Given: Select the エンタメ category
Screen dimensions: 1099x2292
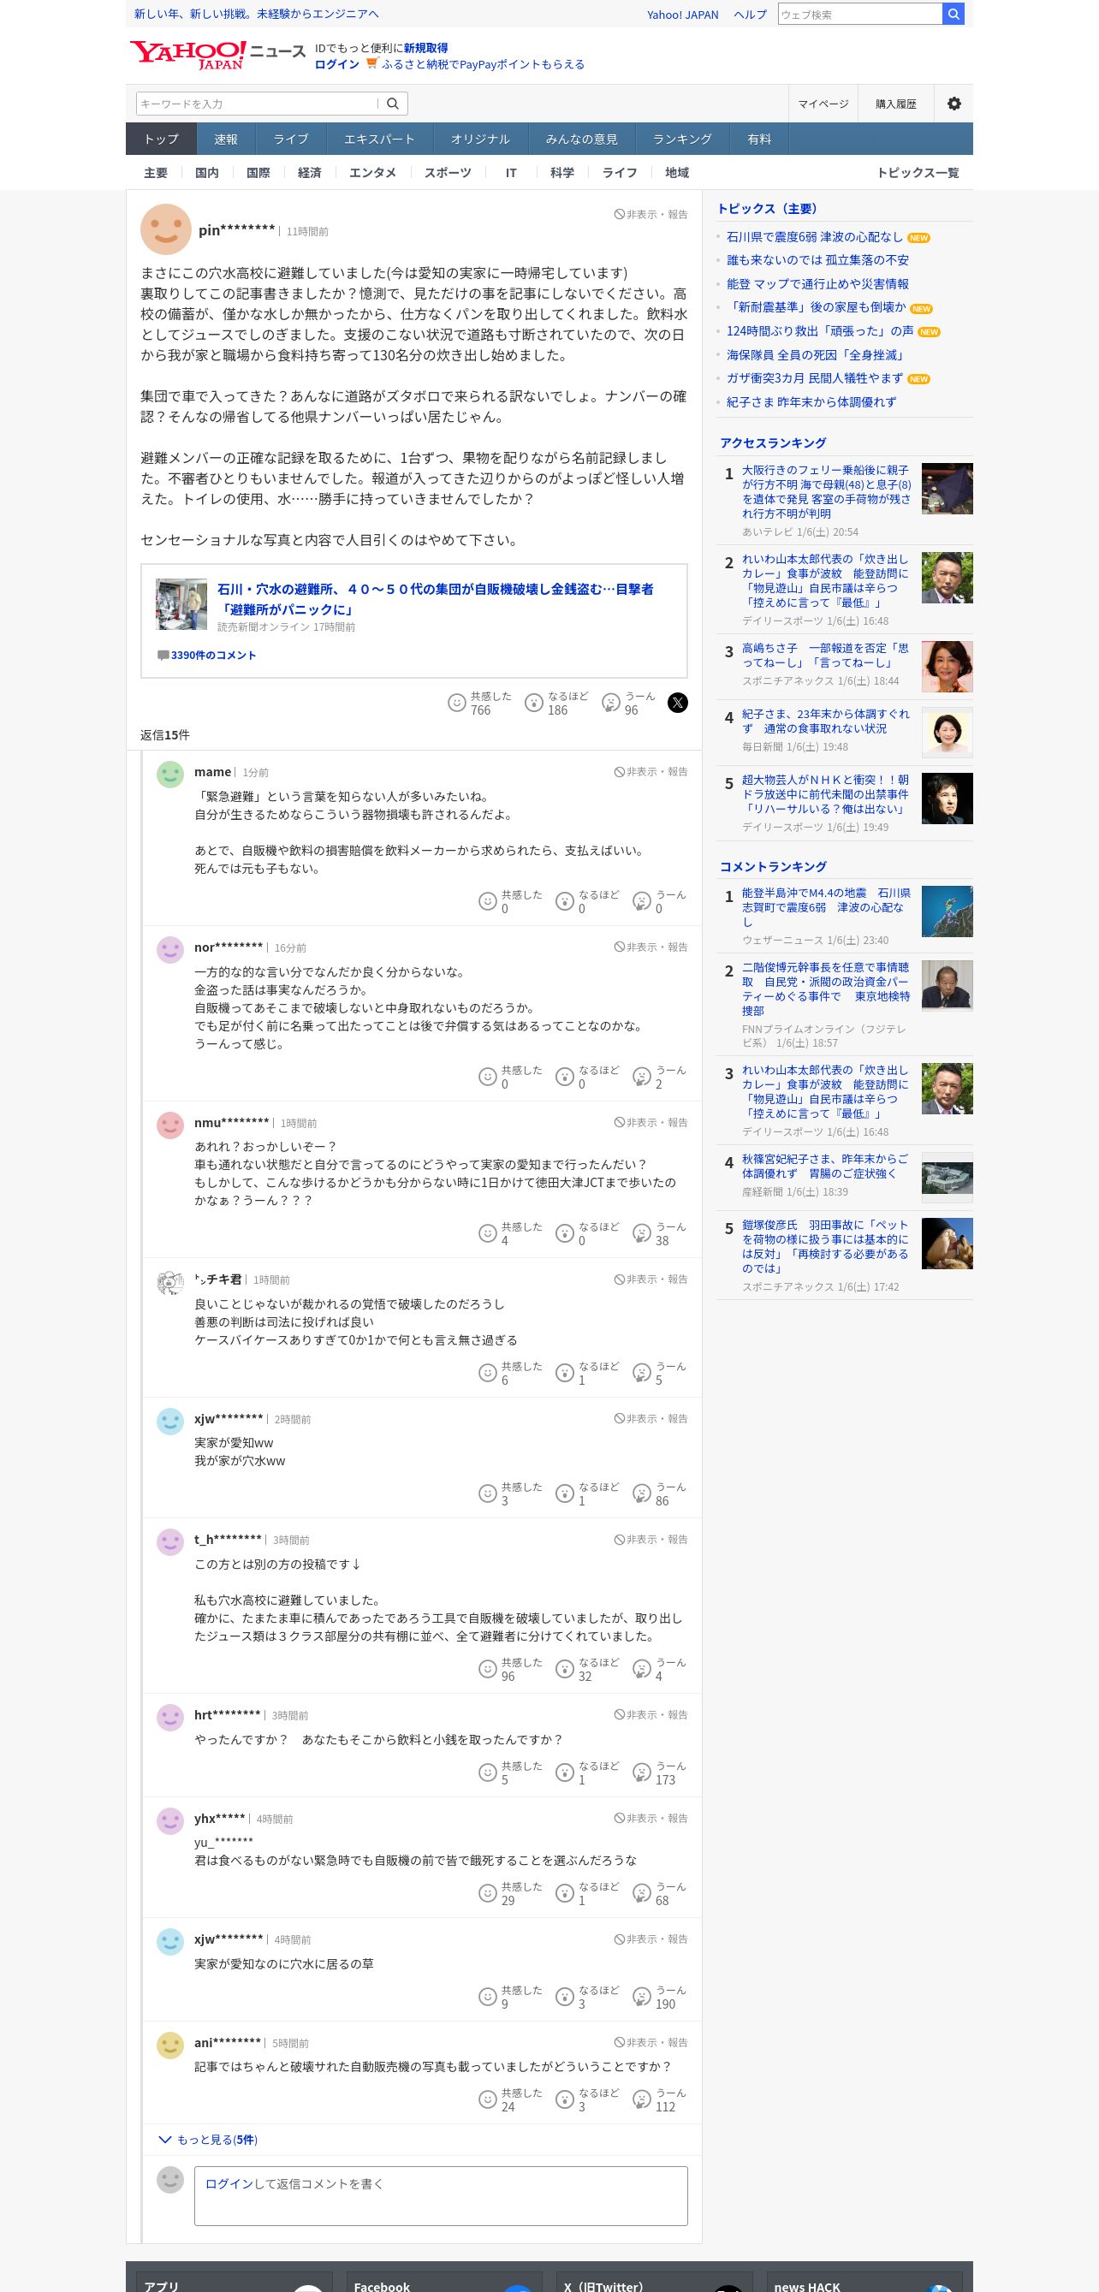Looking at the screenshot, I should [373, 173].
